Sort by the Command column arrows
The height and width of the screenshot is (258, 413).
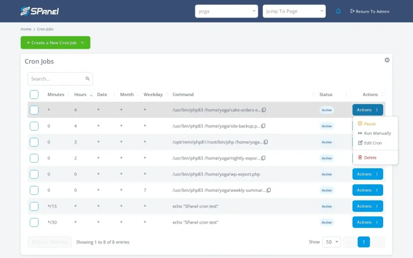click(313, 94)
